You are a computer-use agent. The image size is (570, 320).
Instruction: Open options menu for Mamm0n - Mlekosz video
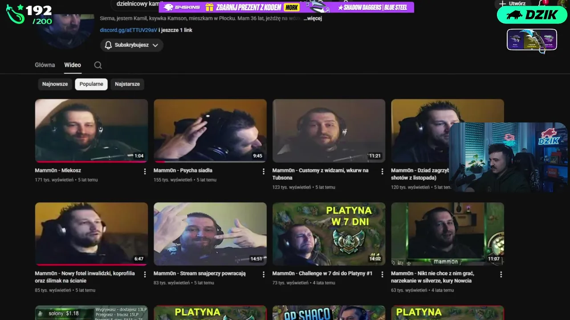click(145, 171)
